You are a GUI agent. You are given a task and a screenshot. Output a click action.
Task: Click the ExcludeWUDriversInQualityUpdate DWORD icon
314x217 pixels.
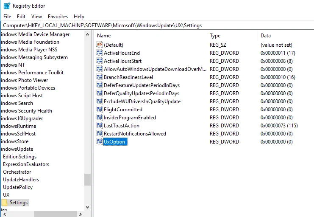(x=99, y=101)
